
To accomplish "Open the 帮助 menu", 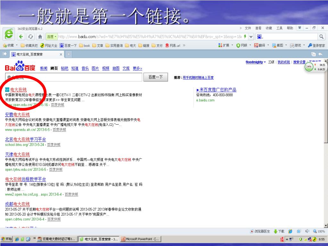I will [x=290, y=28].
